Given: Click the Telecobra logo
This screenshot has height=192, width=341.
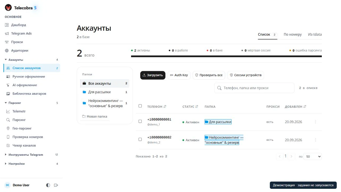Looking at the screenshot, I should [8, 8].
